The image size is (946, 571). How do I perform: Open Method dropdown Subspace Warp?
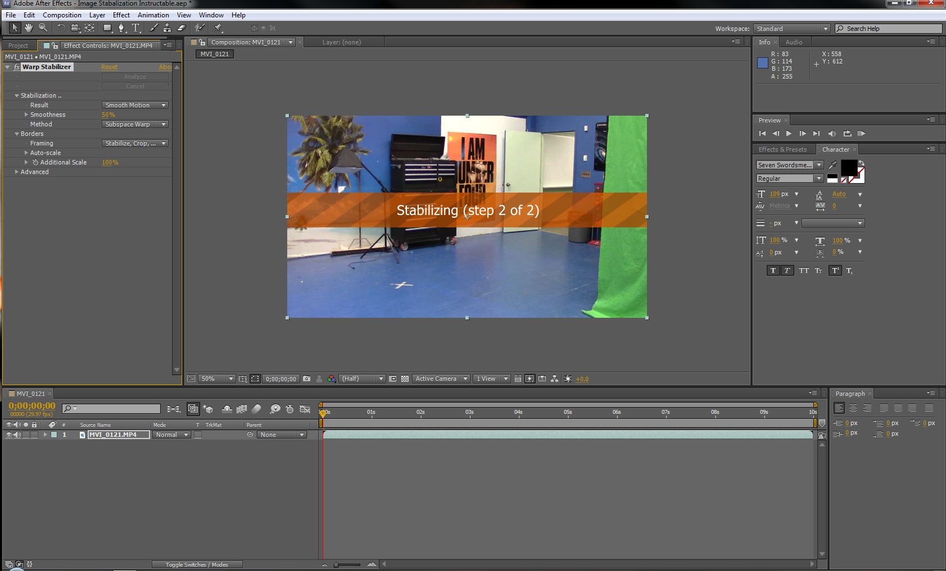[135, 124]
